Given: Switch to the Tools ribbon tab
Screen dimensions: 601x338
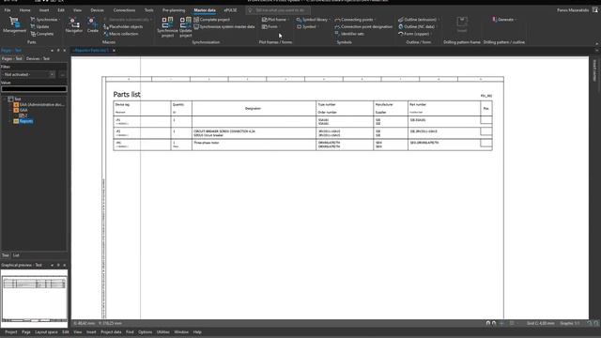Looking at the screenshot, I should click(148, 10).
